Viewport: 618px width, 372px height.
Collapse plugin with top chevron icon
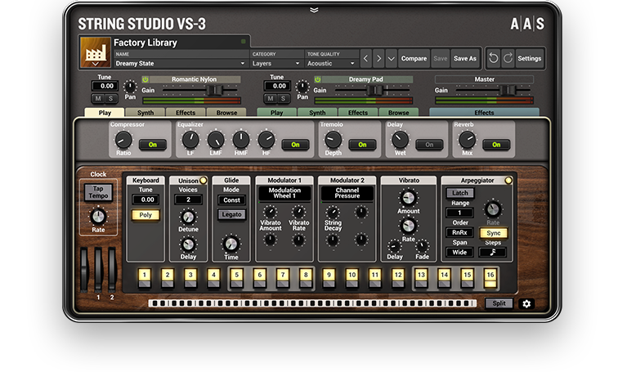coord(314,11)
